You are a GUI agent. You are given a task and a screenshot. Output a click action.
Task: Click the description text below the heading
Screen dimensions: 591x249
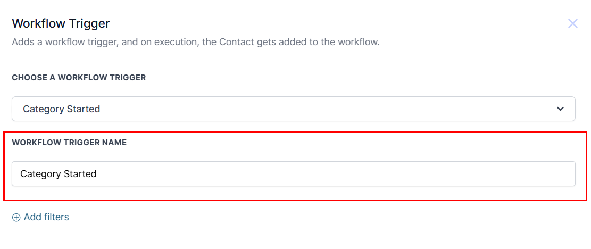pyautogui.click(x=195, y=42)
